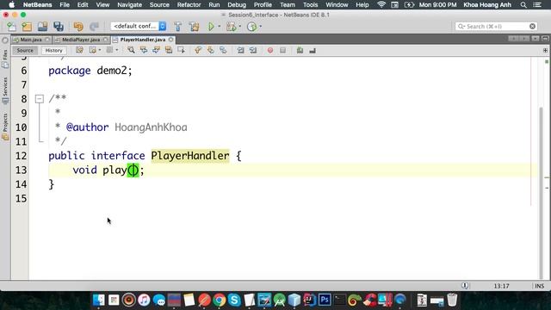Expand the Debug Project dropdown arrow
Image resolution: width=551 pixels, height=310 pixels.
tap(240, 27)
